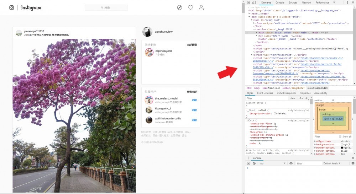This screenshot has width=356, height=194.
Task: Click 全部觀看 in stories panel
Action: 192,45
